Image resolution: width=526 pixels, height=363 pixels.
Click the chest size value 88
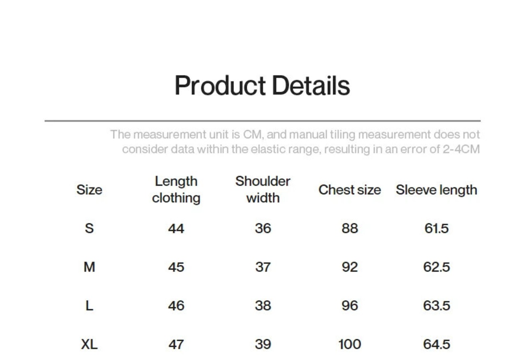pos(349,228)
